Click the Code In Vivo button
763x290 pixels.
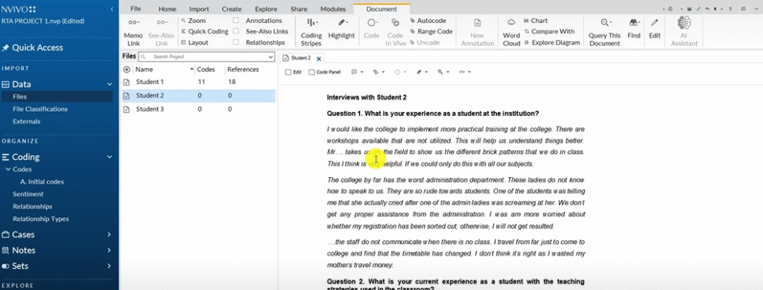pyautogui.click(x=395, y=32)
